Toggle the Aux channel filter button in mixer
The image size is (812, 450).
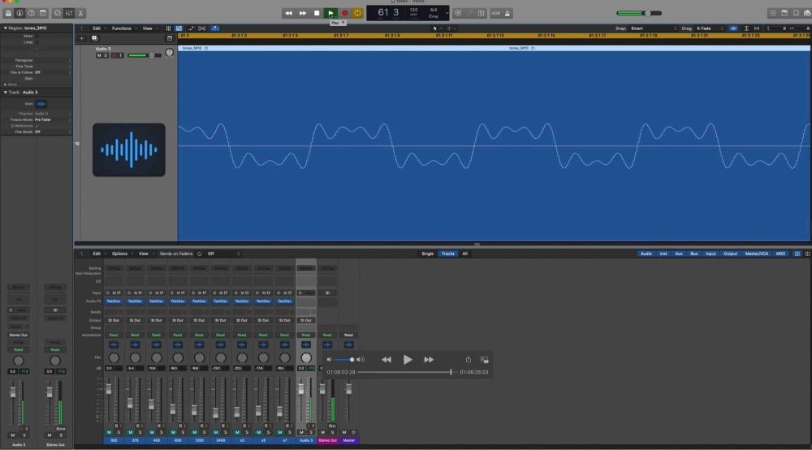pyautogui.click(x=678, y=253)
